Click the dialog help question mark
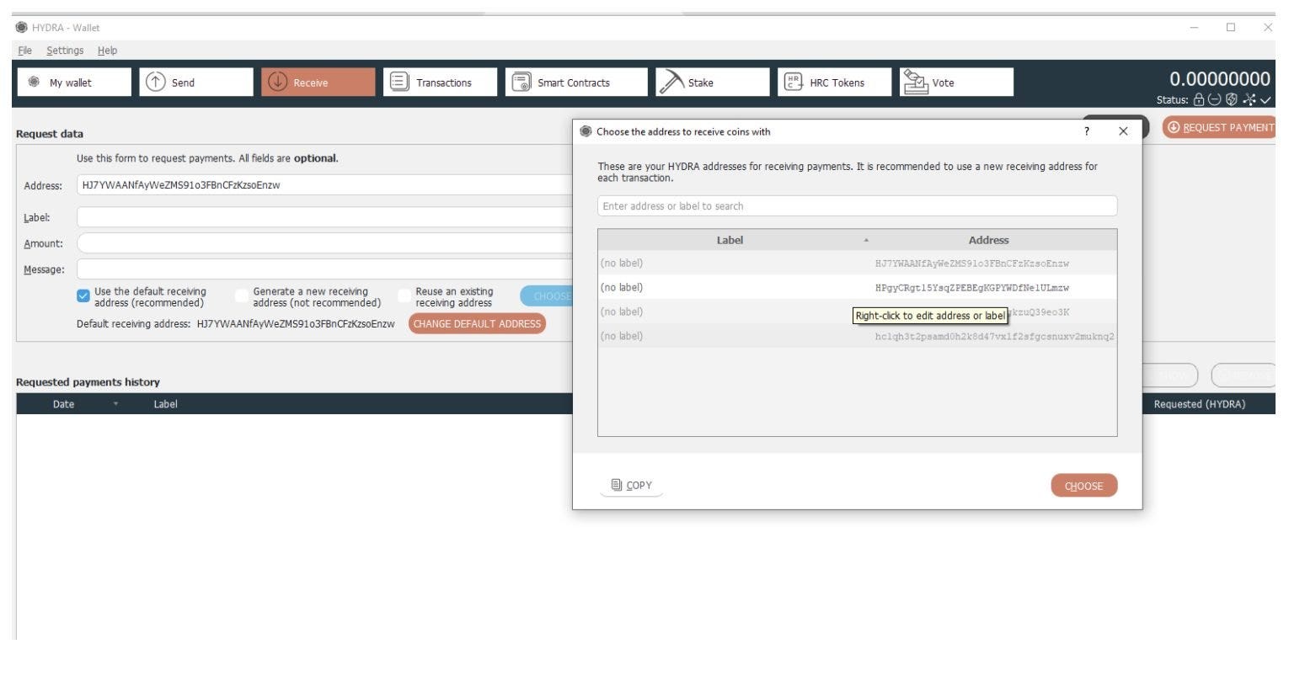1289x692 pixels. (x=1087, y=131)
